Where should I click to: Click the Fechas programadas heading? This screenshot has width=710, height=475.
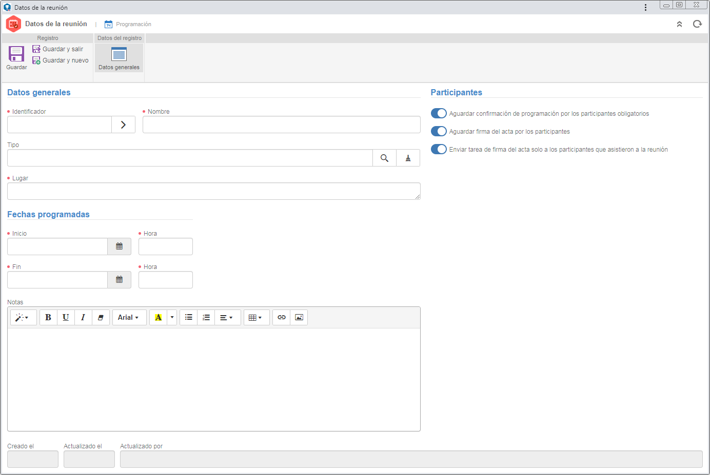(48, 214)
